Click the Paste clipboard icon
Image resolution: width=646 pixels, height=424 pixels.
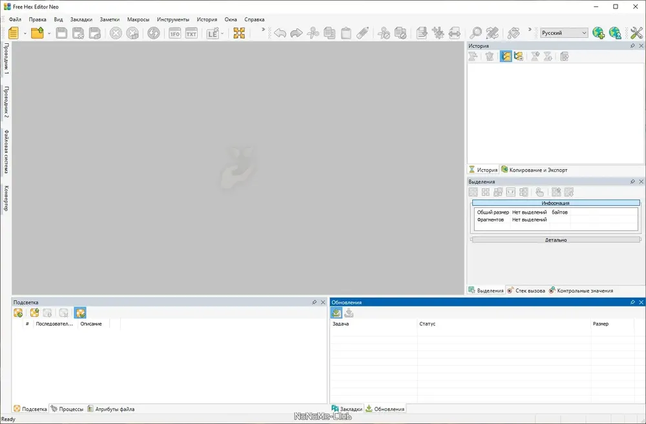coord(346,33)
